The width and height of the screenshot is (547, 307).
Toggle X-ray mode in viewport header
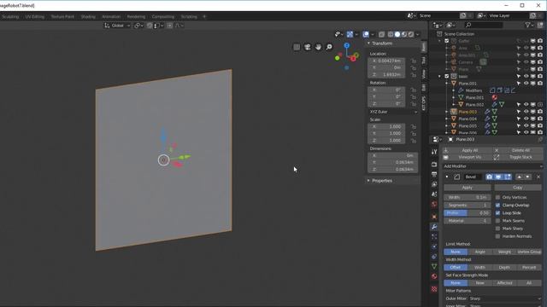(382, 34)
